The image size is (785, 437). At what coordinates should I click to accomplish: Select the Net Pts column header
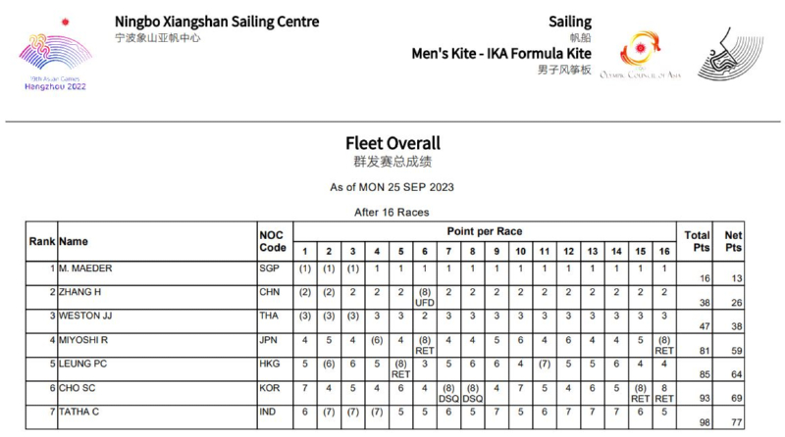click(x=732, y=242)
